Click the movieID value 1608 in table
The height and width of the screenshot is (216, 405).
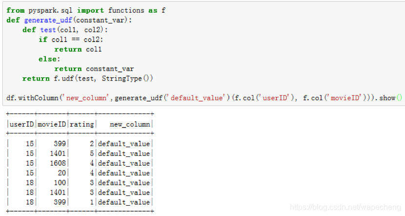pos(57,163)
